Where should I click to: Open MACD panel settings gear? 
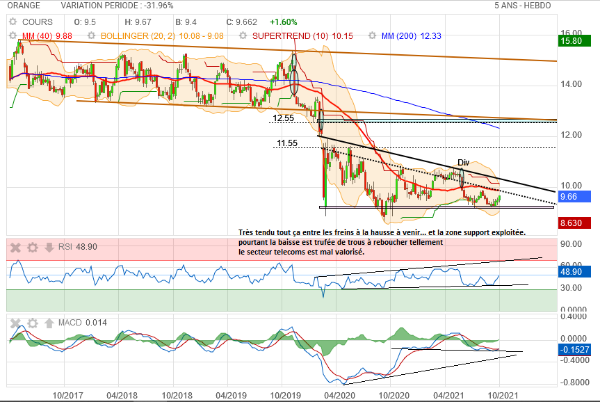tap(33, 323)
